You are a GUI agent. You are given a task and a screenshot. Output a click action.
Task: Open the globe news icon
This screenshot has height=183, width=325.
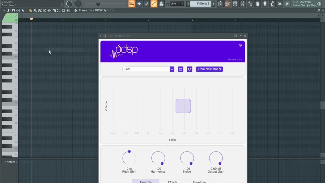point(319,4)
